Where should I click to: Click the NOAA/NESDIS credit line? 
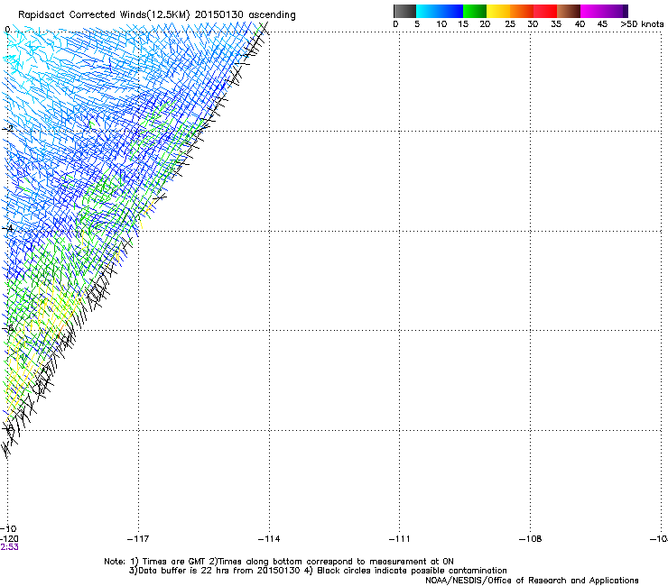(x=532, y=581)
